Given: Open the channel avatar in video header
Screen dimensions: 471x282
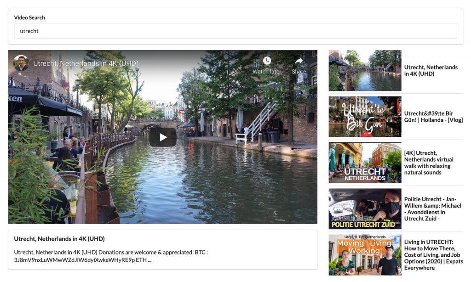Looking at the screenshot, I should coord(21,63).
